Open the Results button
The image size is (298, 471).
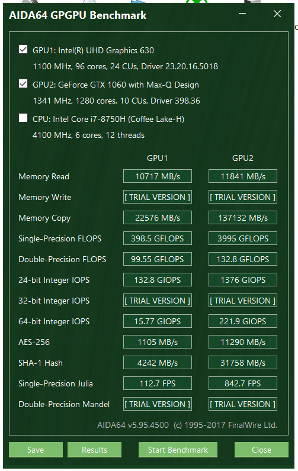(x=94, y=450)
